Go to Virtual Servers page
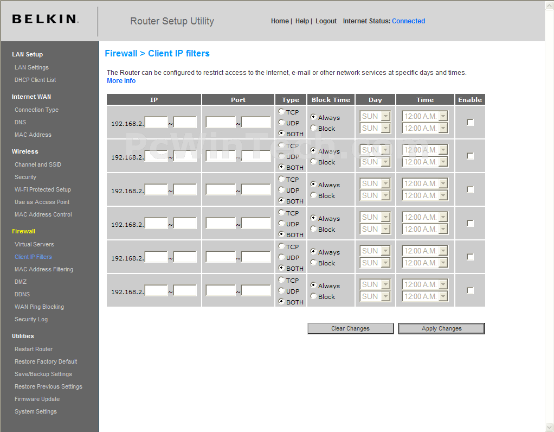The height and width of the screenshot is (432, 554). (34, 244)
